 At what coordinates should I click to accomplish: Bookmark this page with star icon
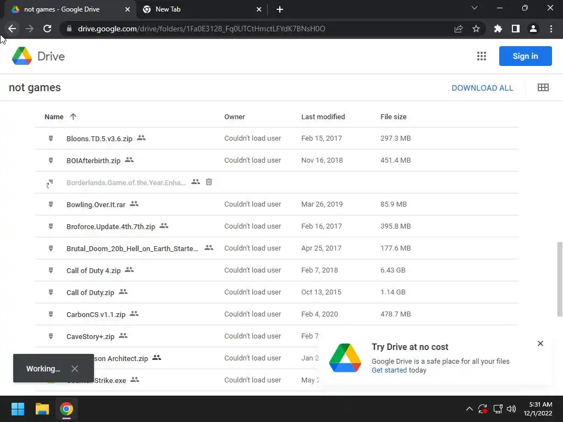tap(476, 29)
